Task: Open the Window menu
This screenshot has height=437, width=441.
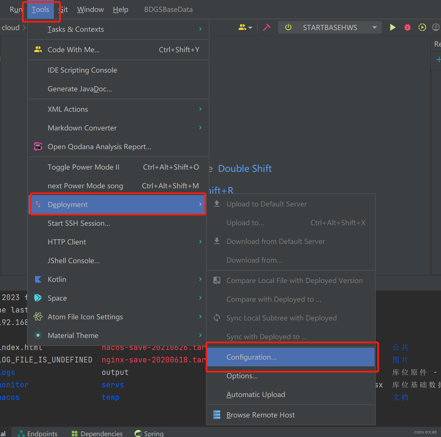Action: [x=90, y=9]
